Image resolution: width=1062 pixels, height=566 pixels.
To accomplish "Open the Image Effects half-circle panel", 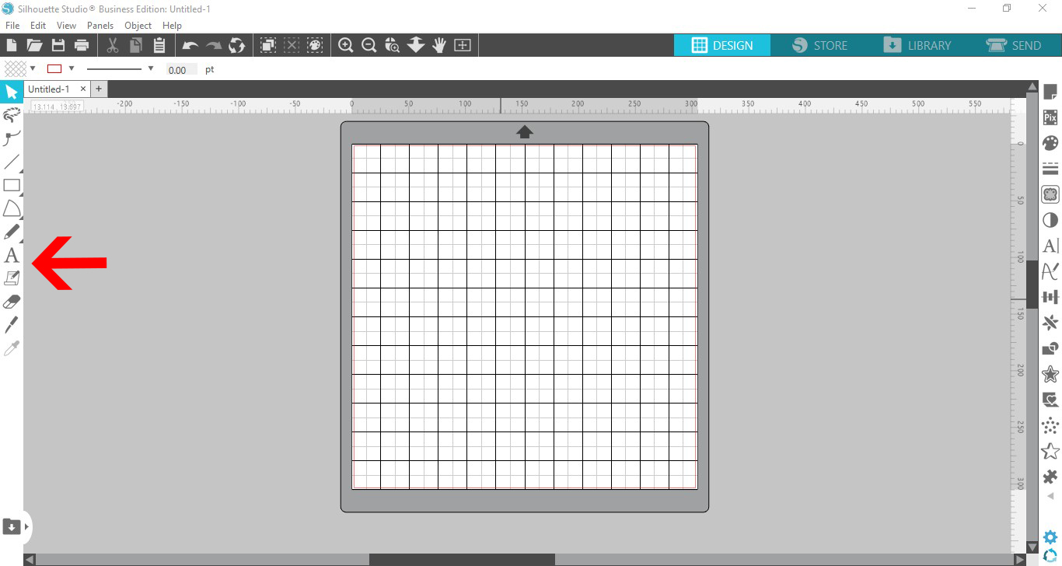I will click(x=1050, y=220).
